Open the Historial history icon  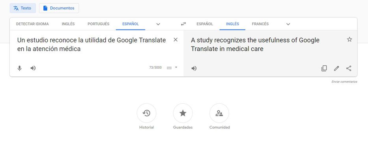146,113
